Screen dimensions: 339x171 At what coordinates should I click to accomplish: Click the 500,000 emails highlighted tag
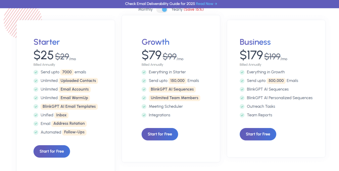point(276,81)
